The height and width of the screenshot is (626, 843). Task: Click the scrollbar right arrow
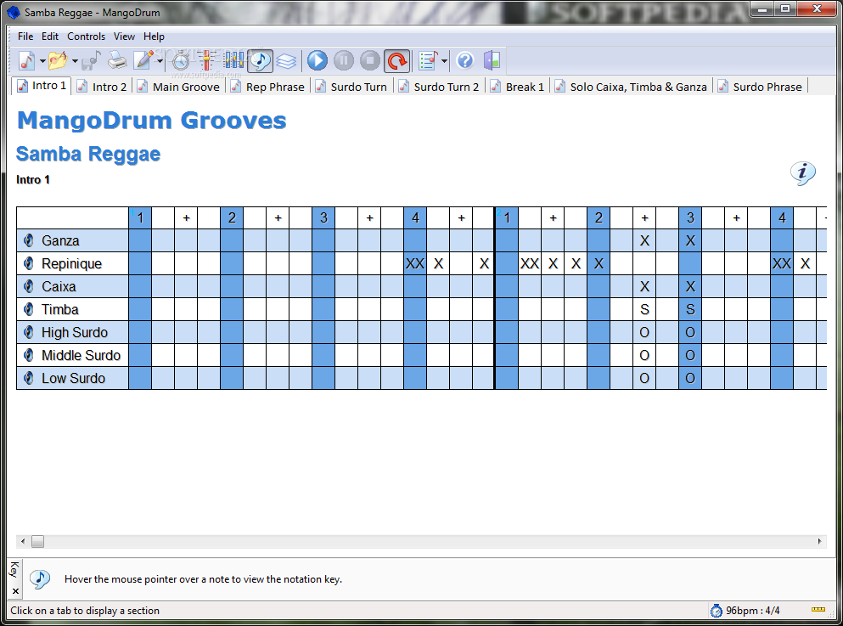(x=819, y=542)
